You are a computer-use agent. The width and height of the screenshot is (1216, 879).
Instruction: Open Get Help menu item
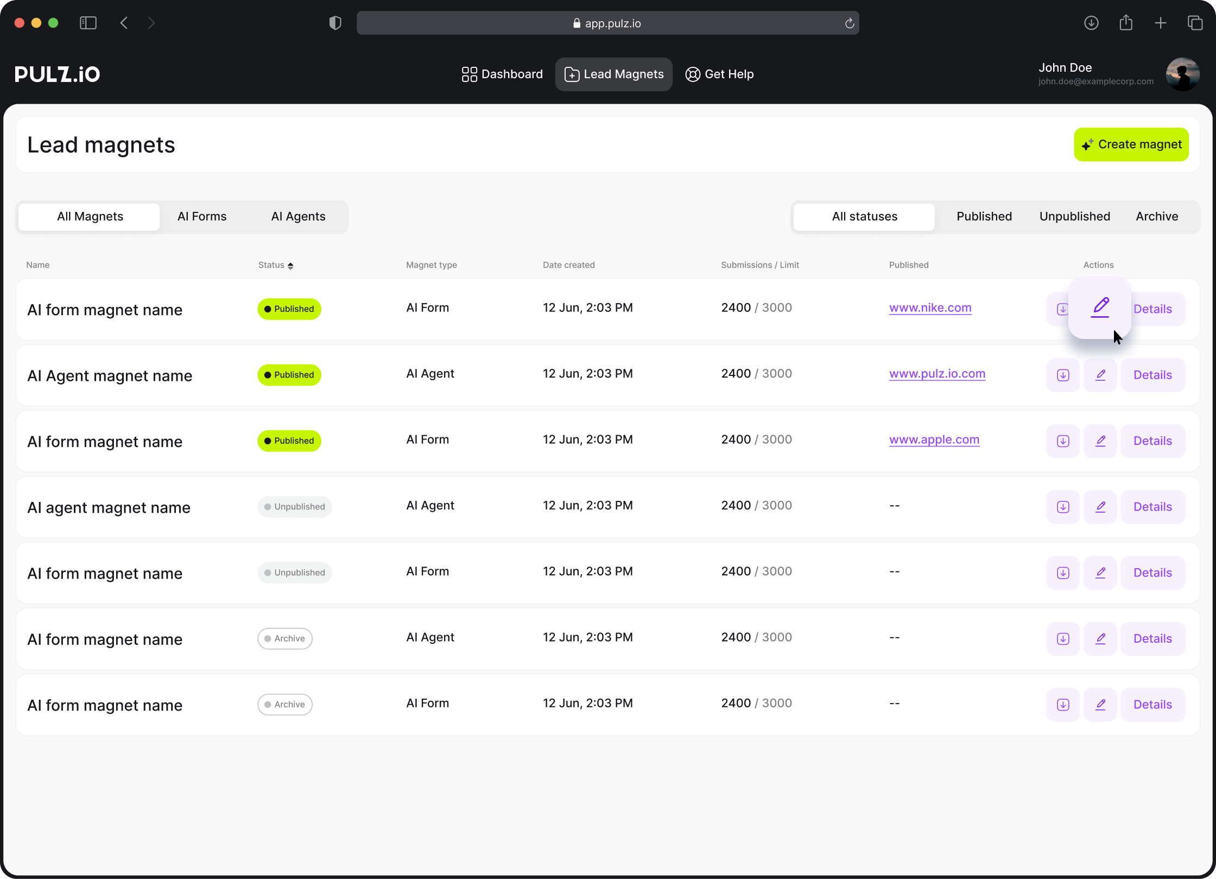click(719, 74)
